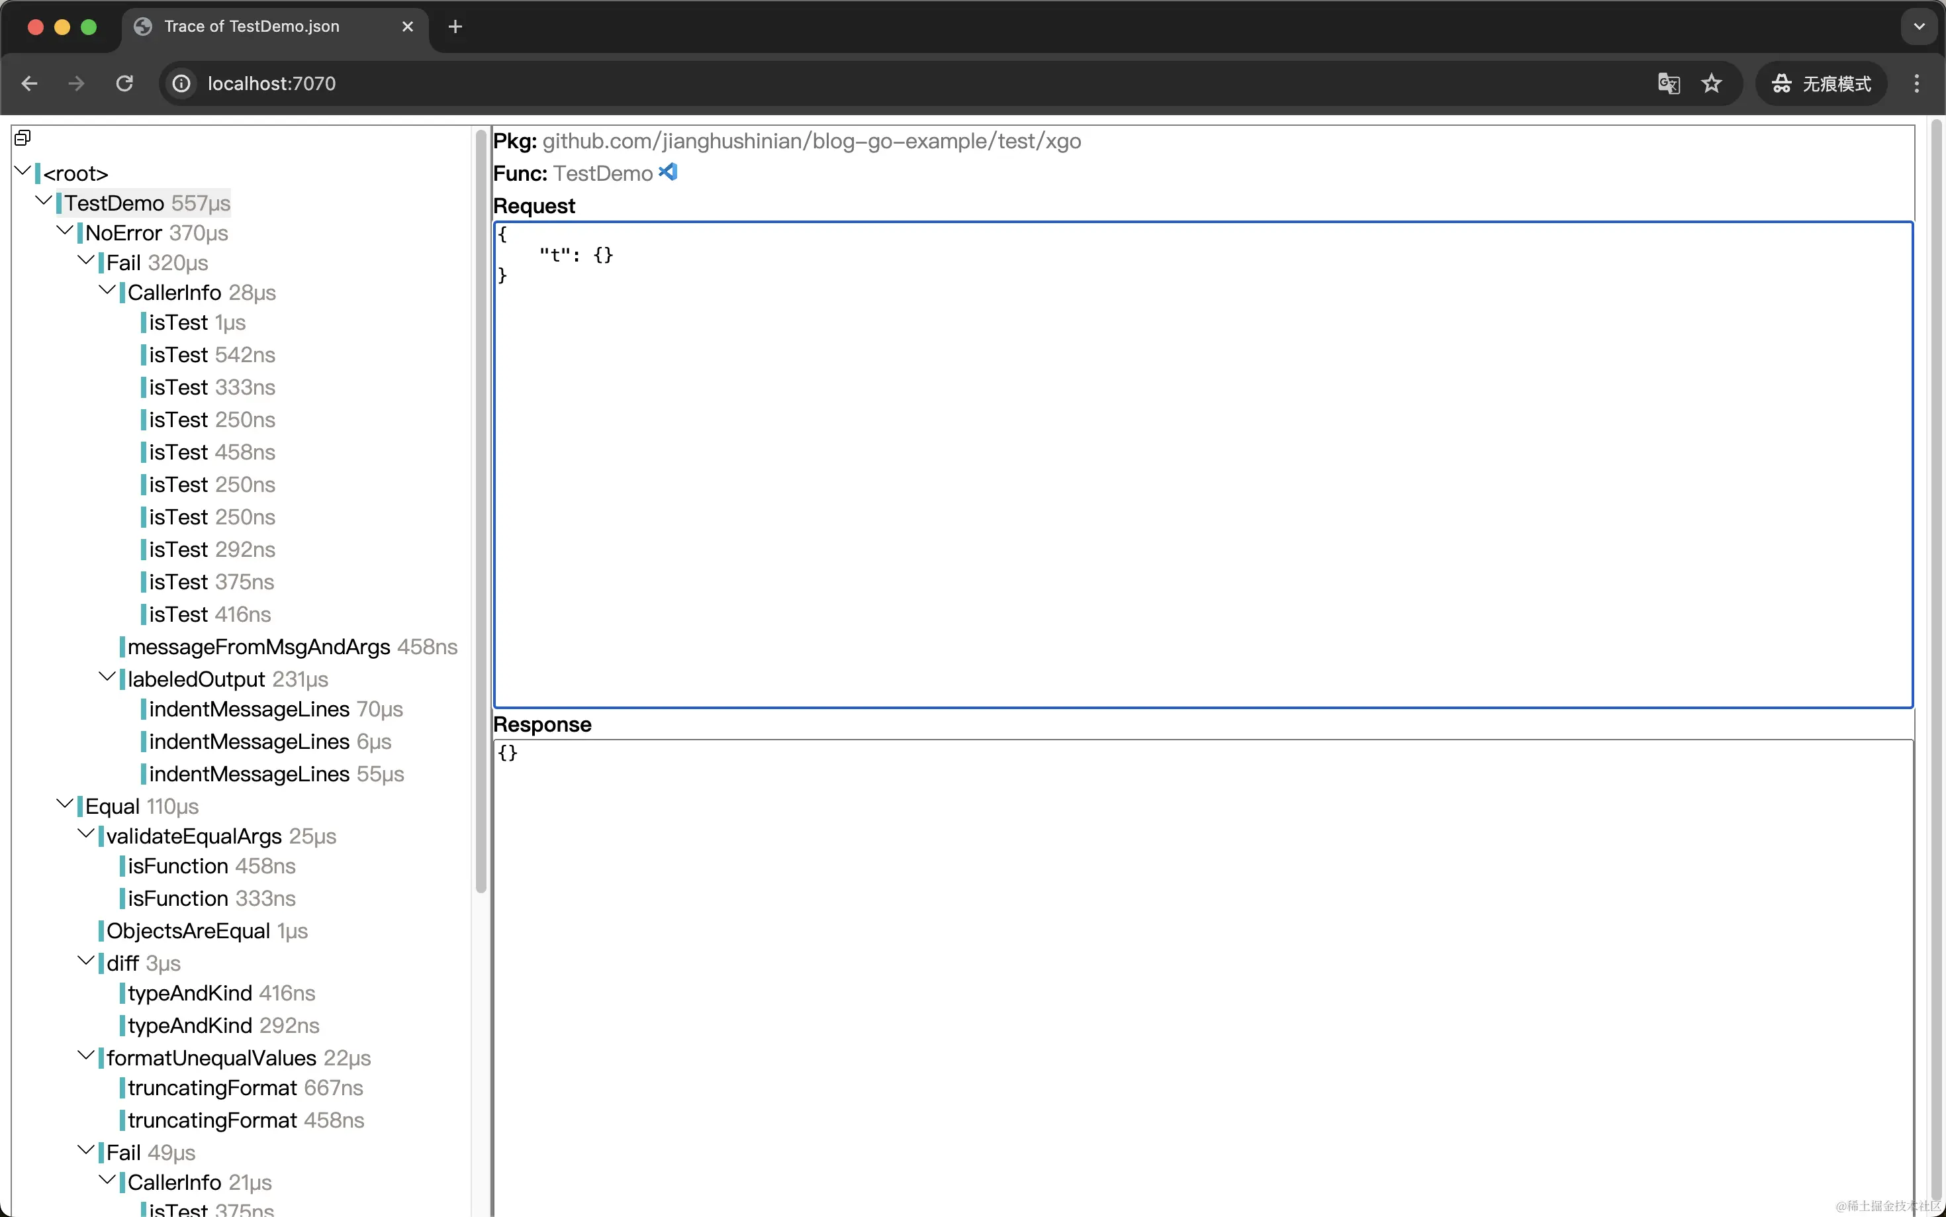
Task: Click the Google Translate icon in address bar
Action: [1669, 83]
